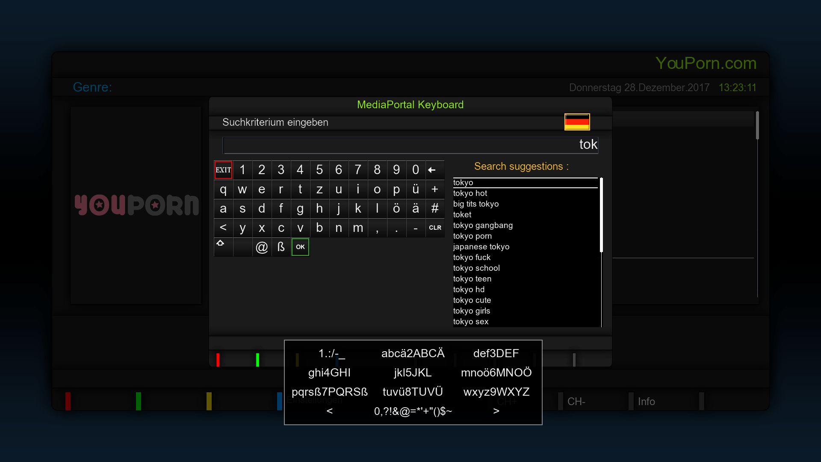
Task: Click the period key
Action: point(396,228)
